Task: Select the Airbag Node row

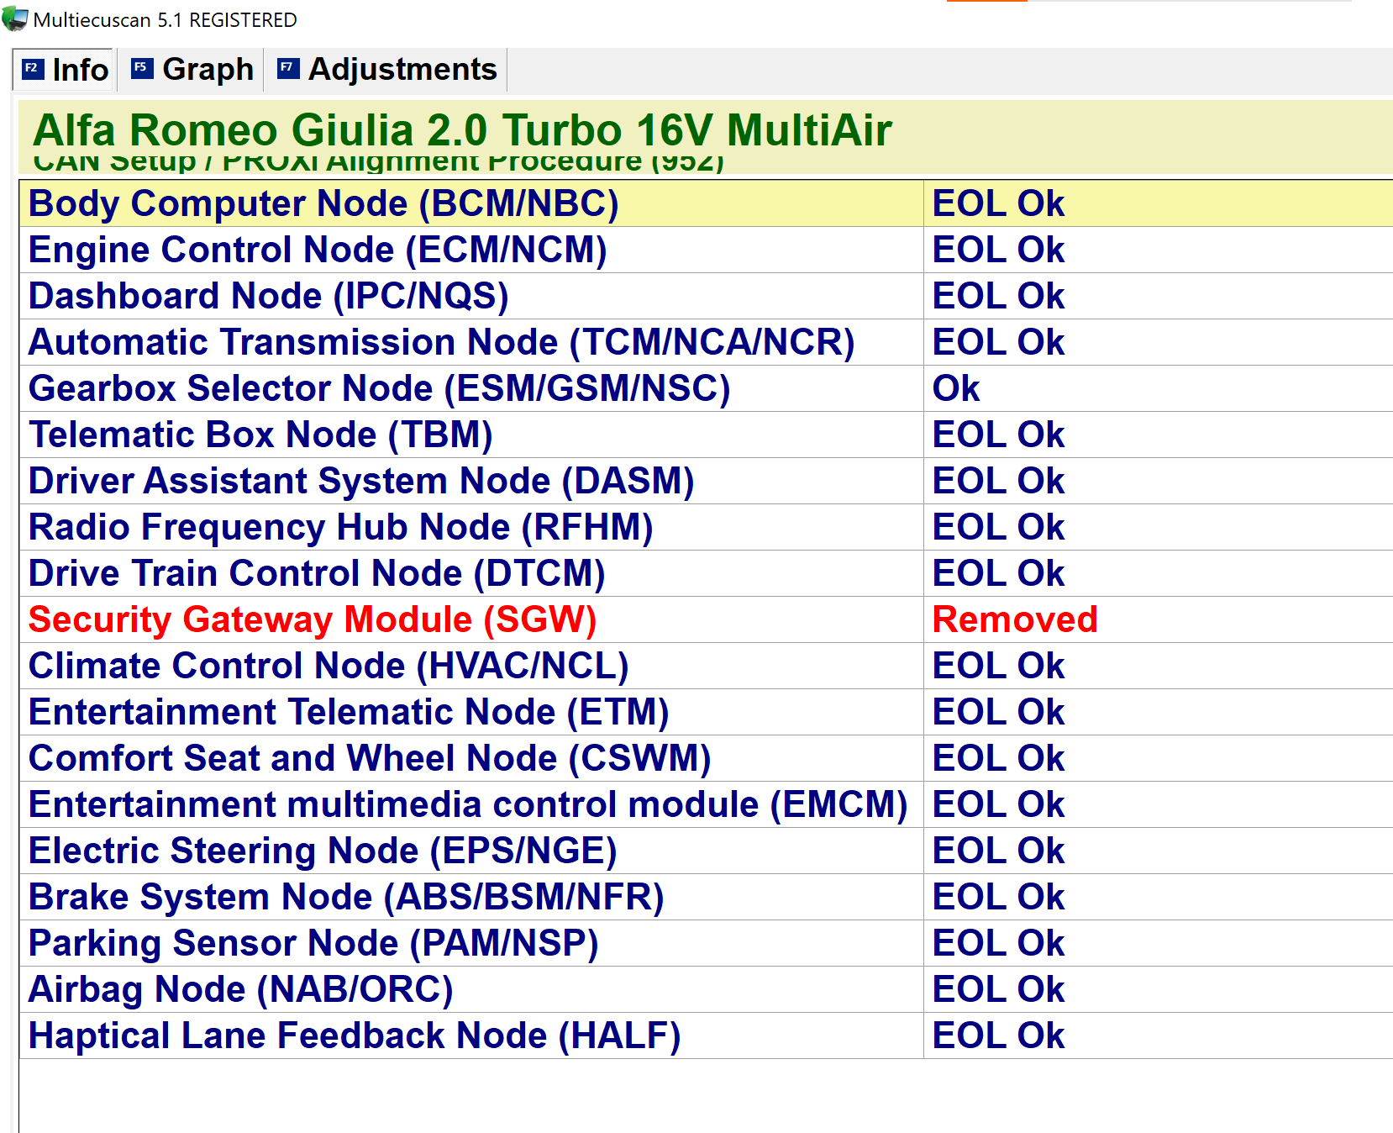Action: point(241,989)
